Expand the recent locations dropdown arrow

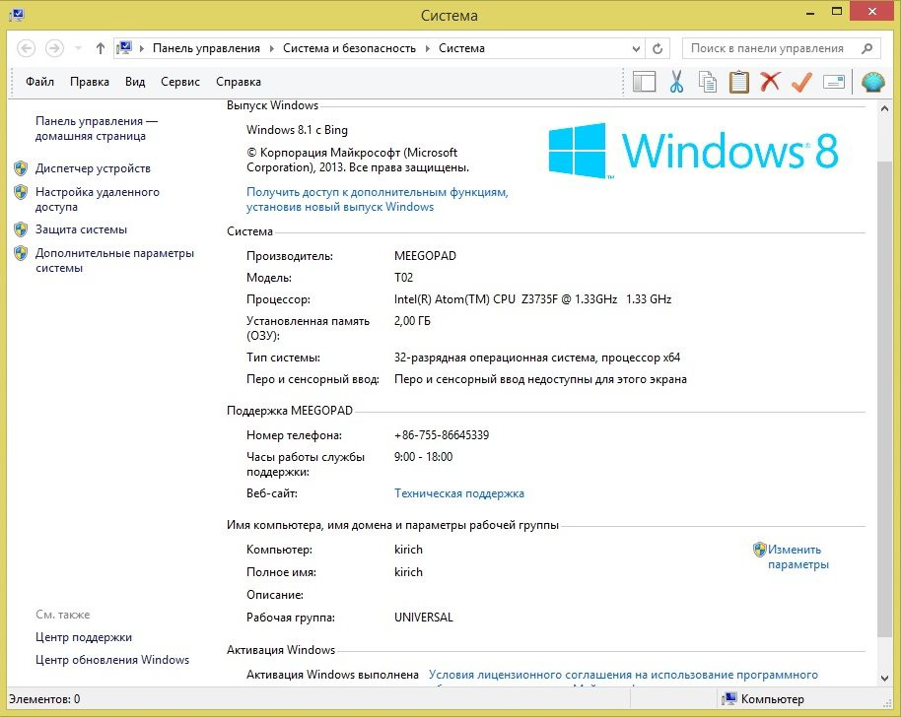[79, 48]
